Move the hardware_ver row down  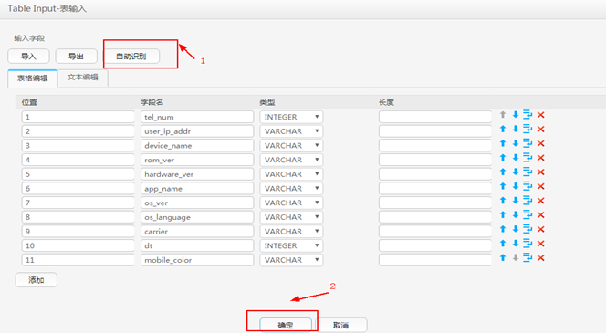click(x=515, y=172)
